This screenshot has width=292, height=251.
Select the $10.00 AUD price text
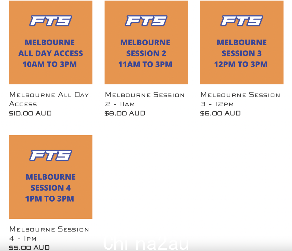(x=30, y=113)
